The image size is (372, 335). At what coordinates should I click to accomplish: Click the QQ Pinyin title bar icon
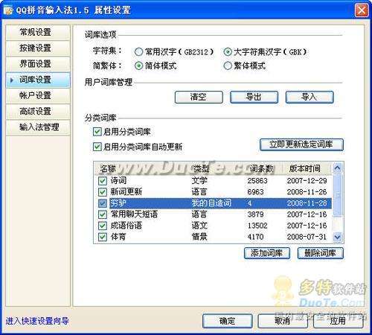(x=8, y=10)
